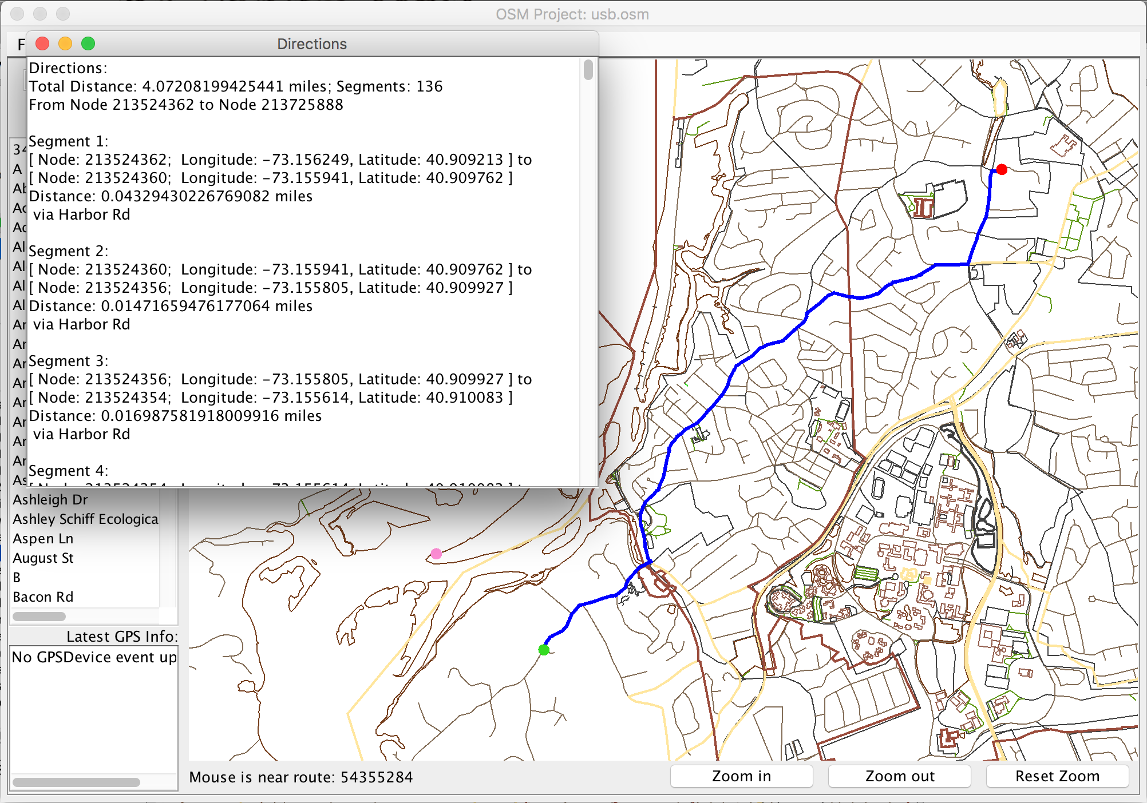The height and width of the screenshot is (803, 1147).
Task: Pick Bacon Rd in the street list
Action: tap(43, 597)
